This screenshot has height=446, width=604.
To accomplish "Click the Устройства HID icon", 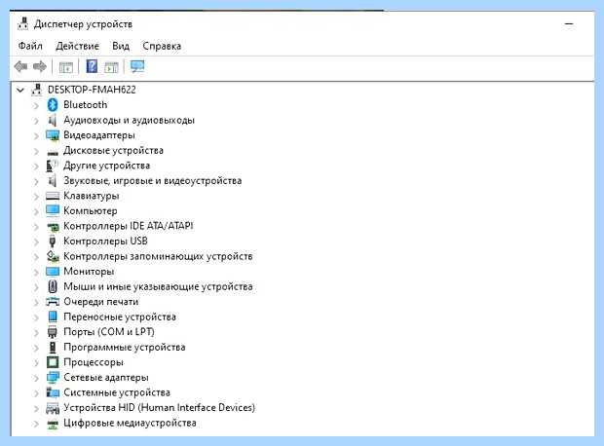I will pyautogui.click(x=53, y=408).
